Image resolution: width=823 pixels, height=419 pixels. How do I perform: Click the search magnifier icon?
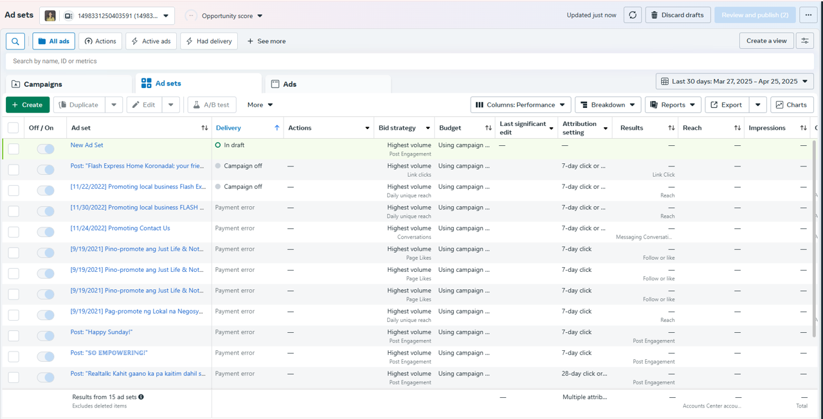point(15,41)
